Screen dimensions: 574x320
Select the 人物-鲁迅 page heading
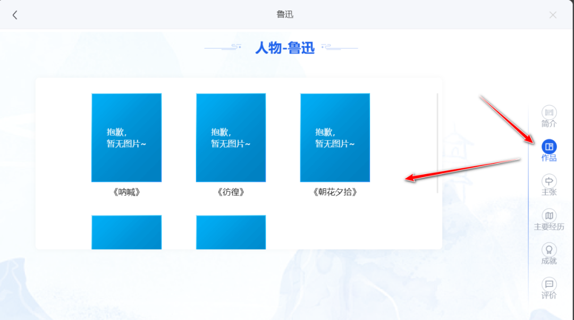[x=286, y=48]
